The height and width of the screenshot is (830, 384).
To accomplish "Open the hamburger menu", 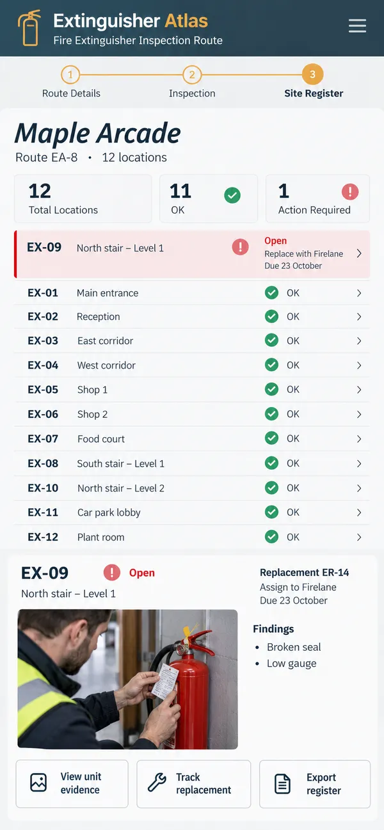I will [357, 26].
